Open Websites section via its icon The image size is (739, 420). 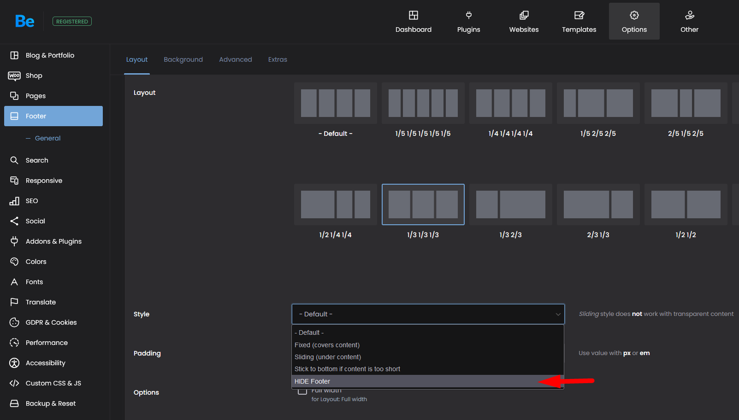pyautogui.click(x=524, y=15)
